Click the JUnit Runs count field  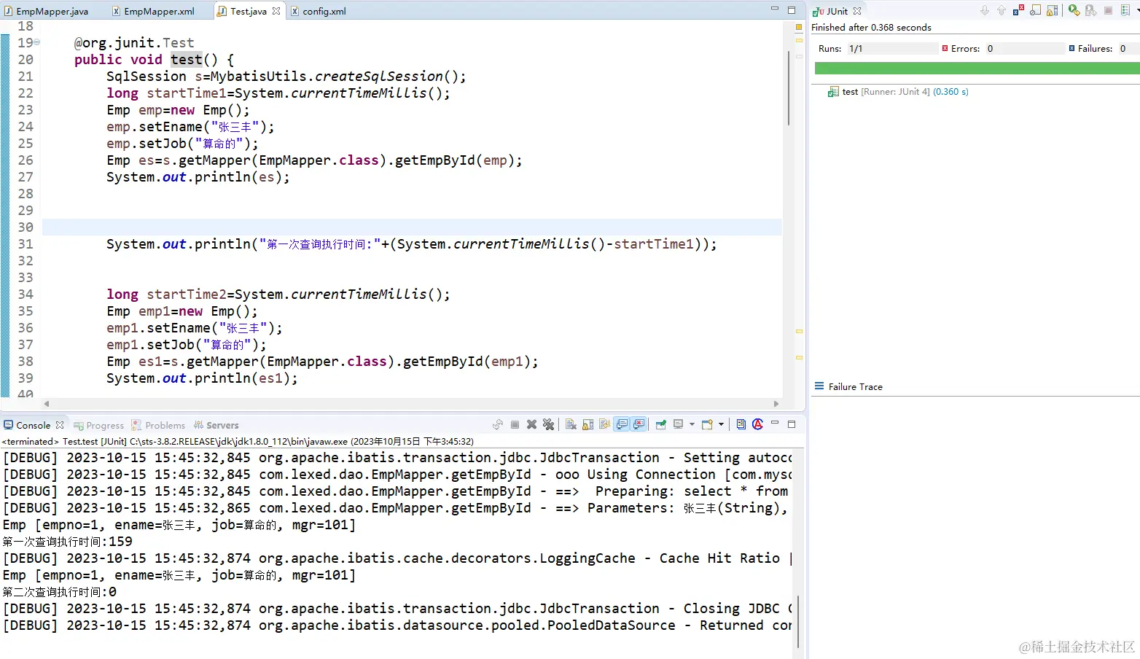894,49
